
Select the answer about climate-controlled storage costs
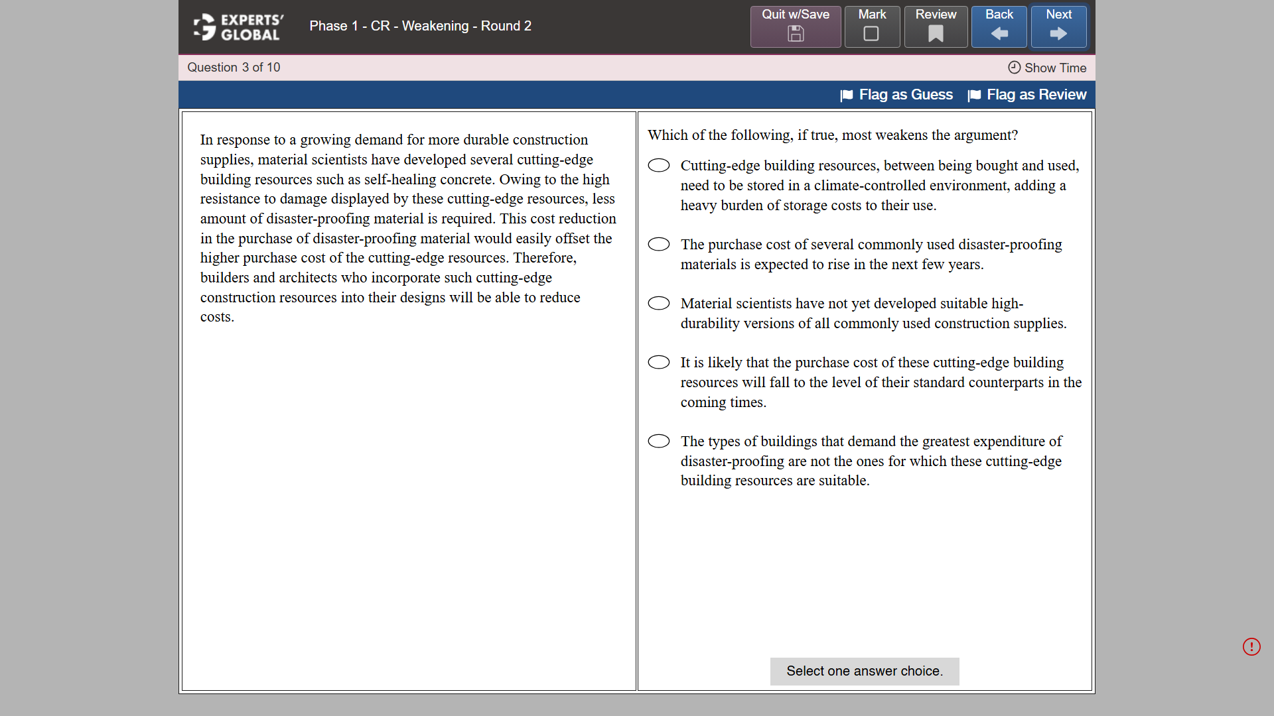659,165
